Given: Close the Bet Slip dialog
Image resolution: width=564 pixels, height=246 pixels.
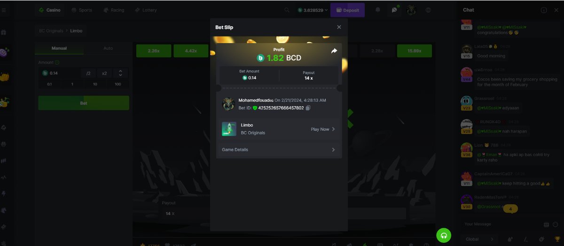Looking at the screenshot, I should [339, 27].
